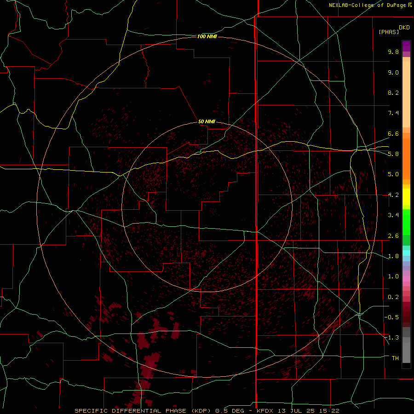This screenshot has height=414, width=414.
Task: Click the 8.2 value on the color scale
Action: click(x=393, y=92)
